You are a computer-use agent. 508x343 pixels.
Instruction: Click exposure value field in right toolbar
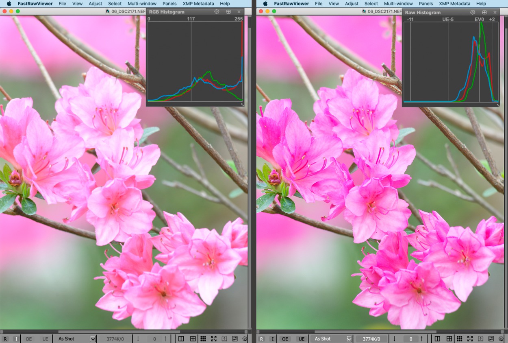(x=410, y=339)
